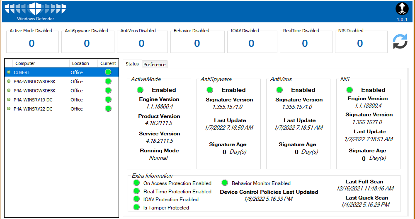Click Last Quick Scan date 1/4/2022
415x219 pixels.
pos(365,205)
